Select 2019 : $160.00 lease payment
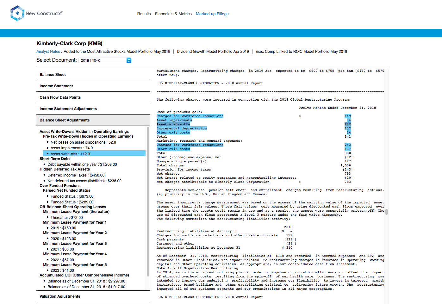This screenshot has width=442, height=304. 63,228
